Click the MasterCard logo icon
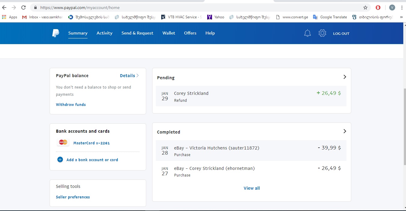The width and height of the screenshot is (406, 211). [x=63, y=143]
